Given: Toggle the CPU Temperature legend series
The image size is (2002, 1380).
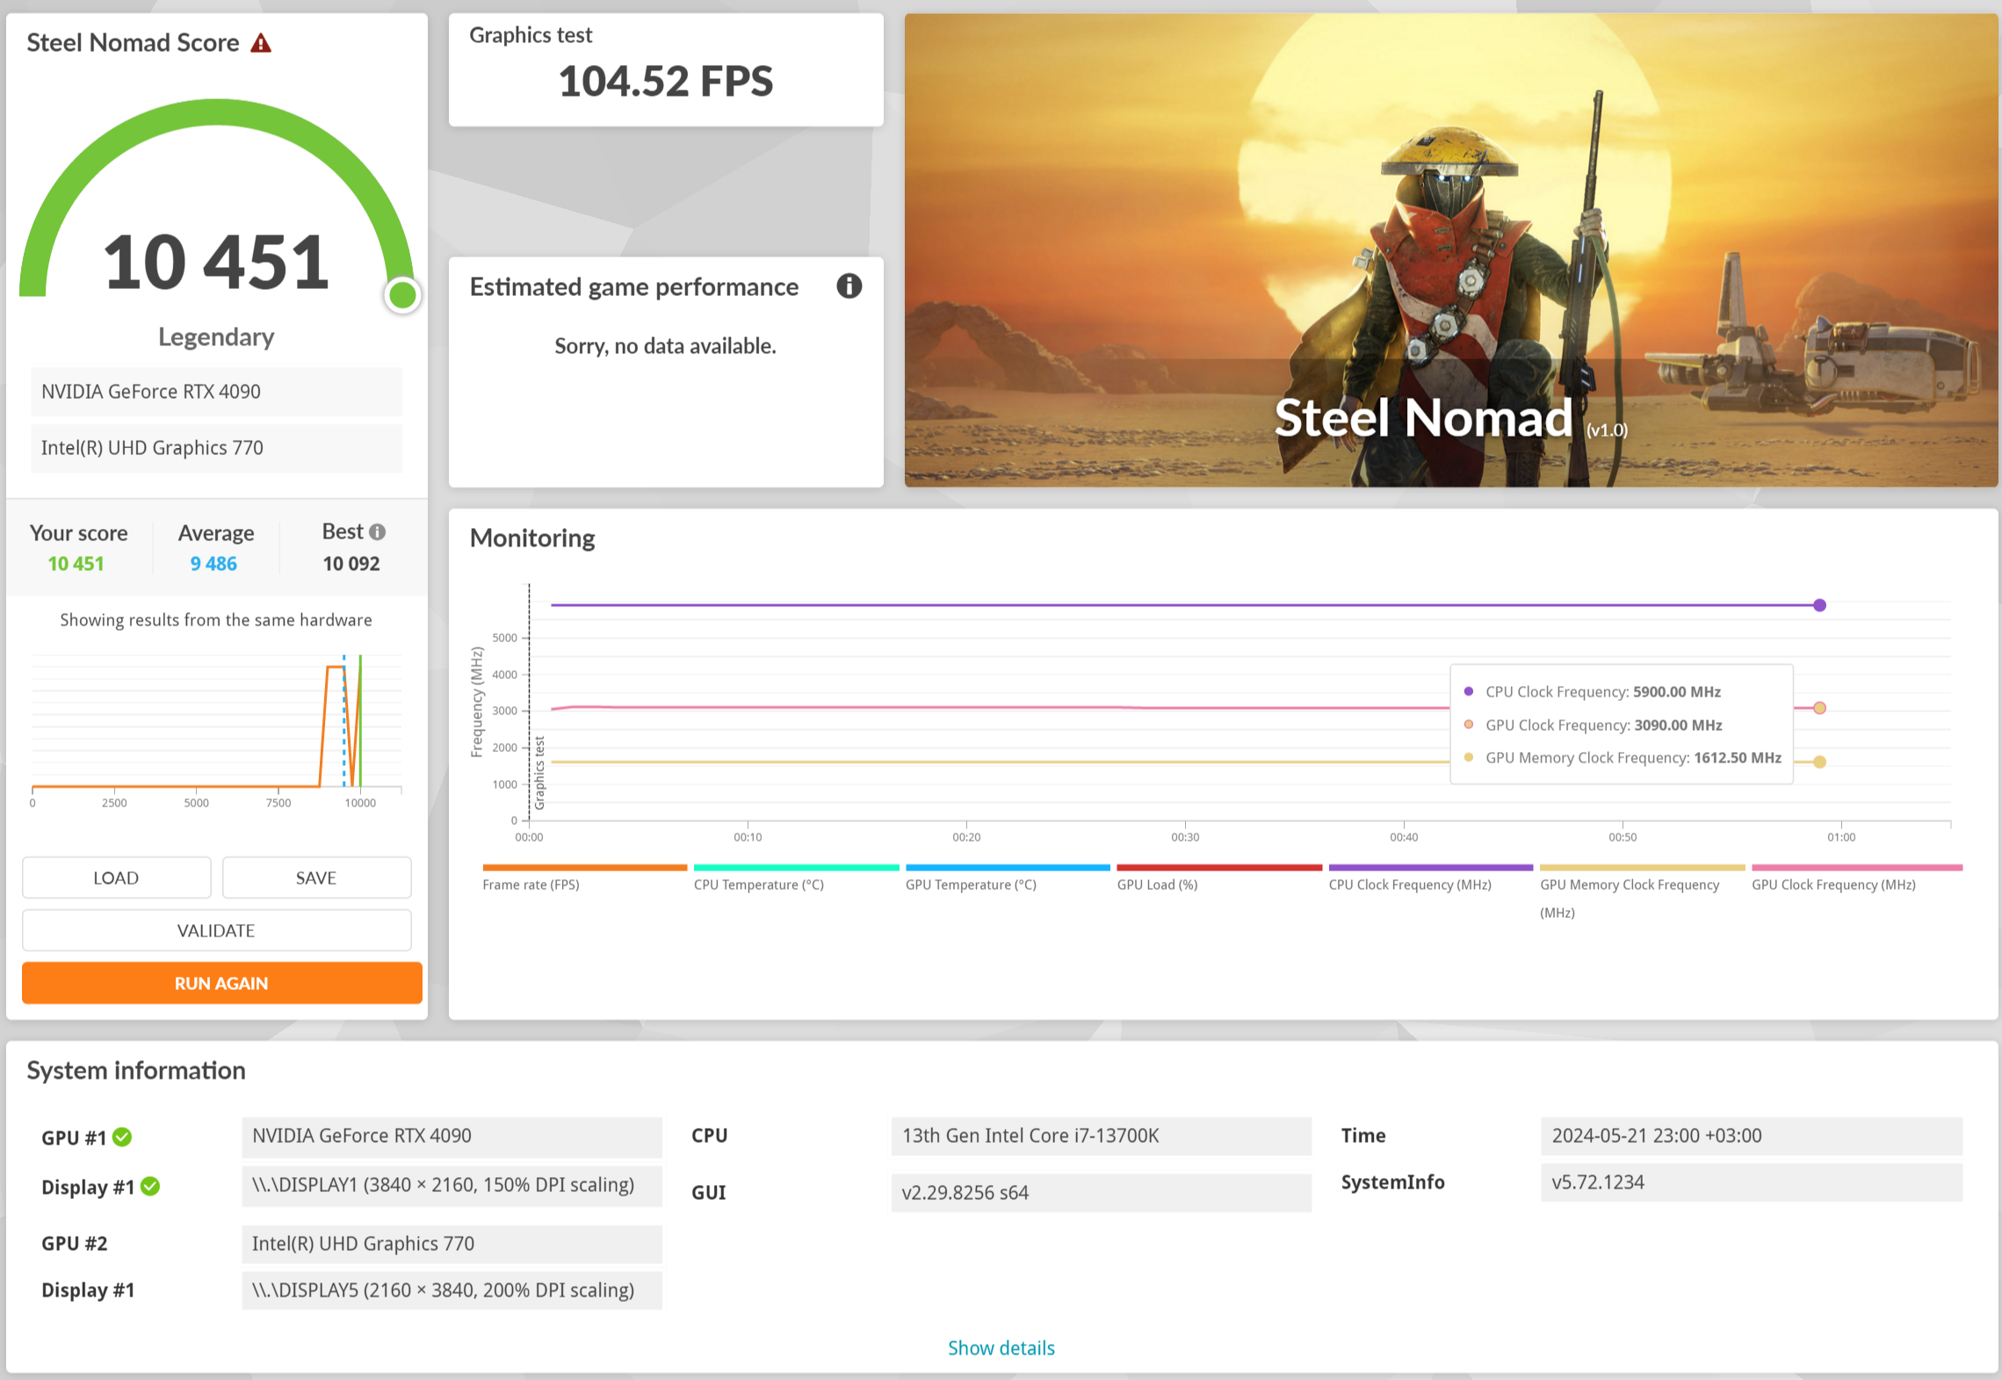Looking at the screenshot, I should tap(758, 885).
